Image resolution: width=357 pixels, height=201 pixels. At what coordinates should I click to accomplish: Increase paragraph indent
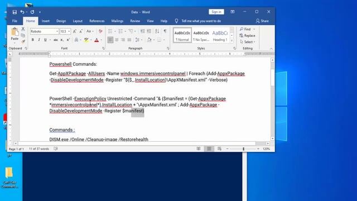point(149,31)
